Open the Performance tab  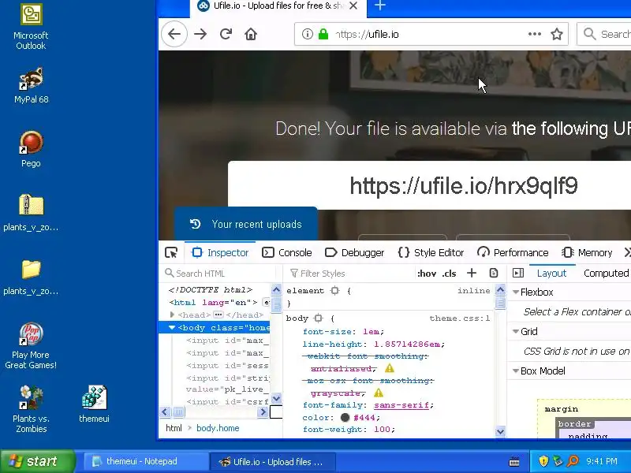point(513,252)
